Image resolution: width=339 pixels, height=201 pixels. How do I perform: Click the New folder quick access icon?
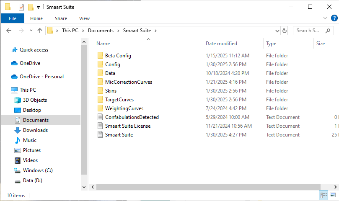pos(31,7)
